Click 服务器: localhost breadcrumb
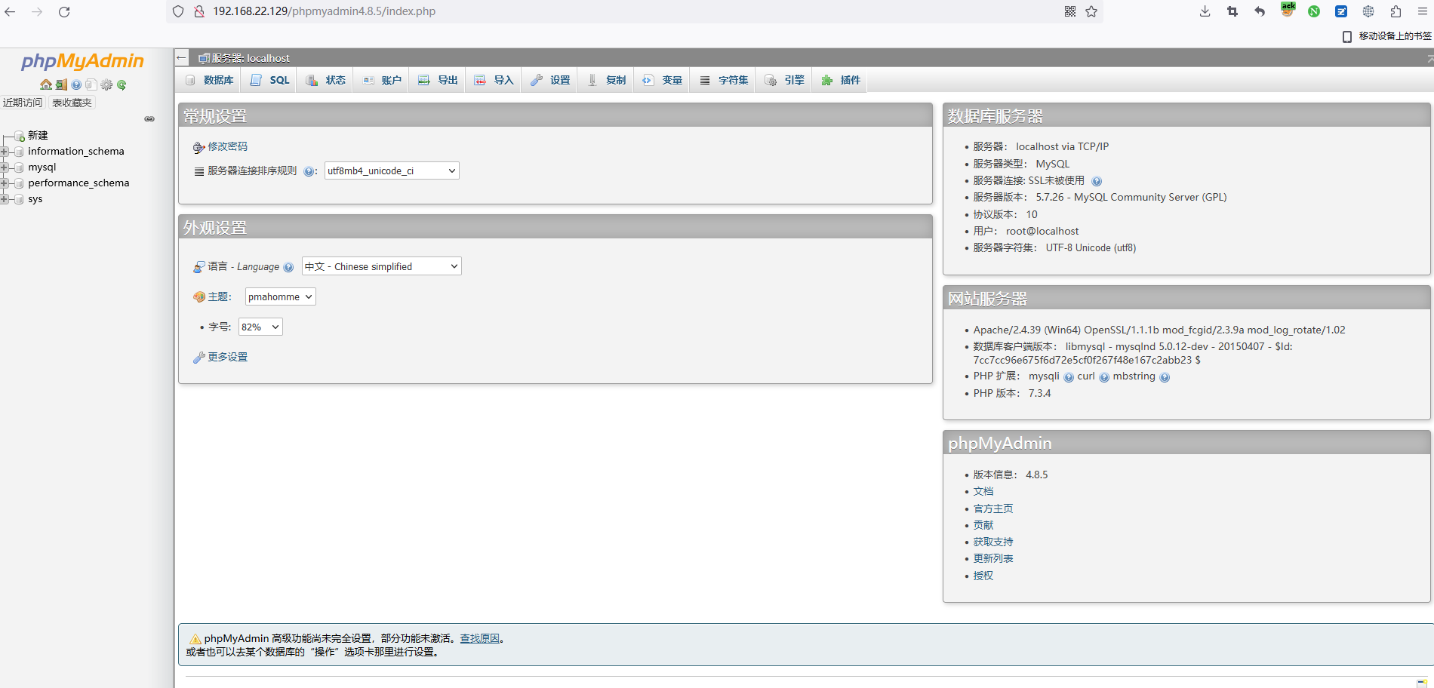The height and width of the screenshot is (688, 1434). click(x=250, y=58)
